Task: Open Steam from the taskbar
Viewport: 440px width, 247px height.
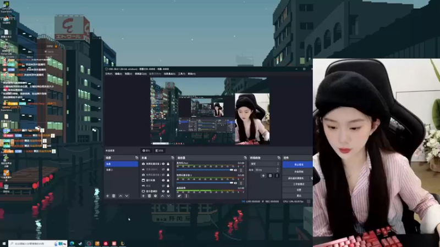Action: click(x=80, y=243)
